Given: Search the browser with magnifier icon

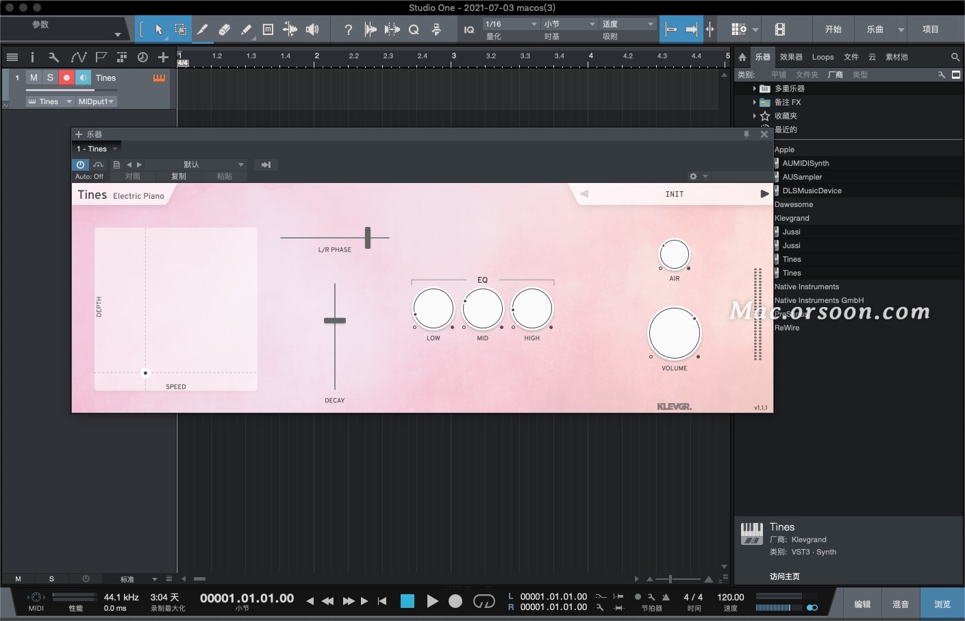Looking at the screenshot, I should pyautogui.click(x=955, y=57).
